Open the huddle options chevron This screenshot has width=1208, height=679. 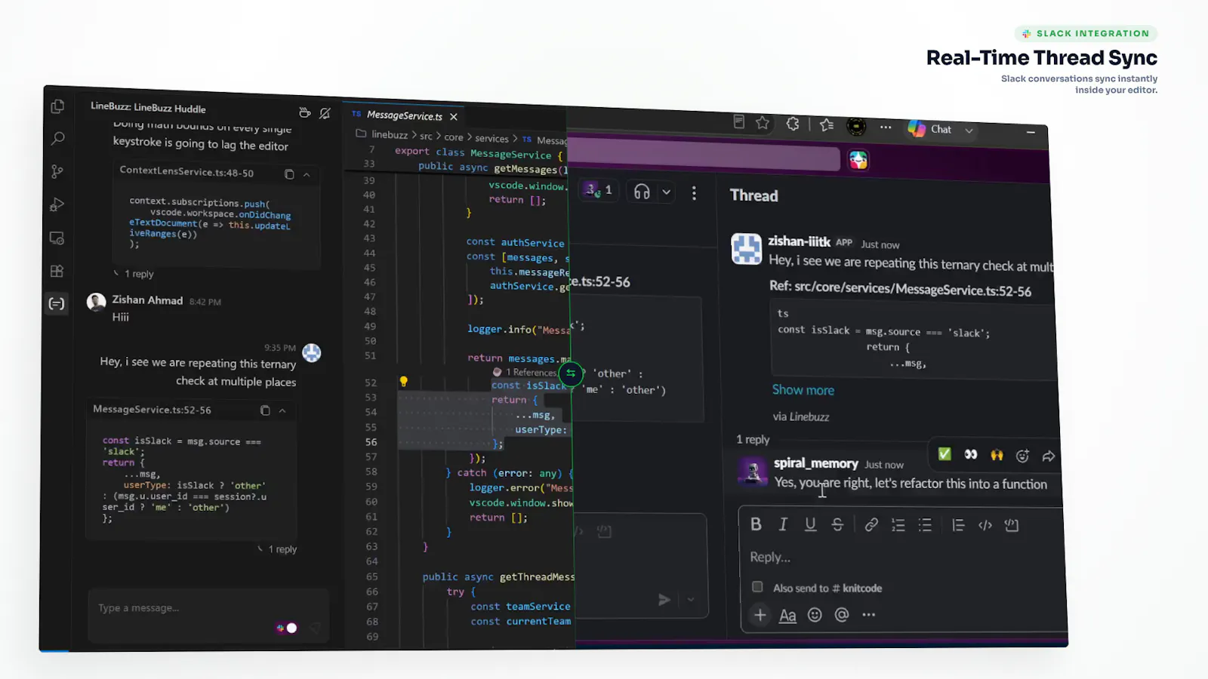(666, 192)
